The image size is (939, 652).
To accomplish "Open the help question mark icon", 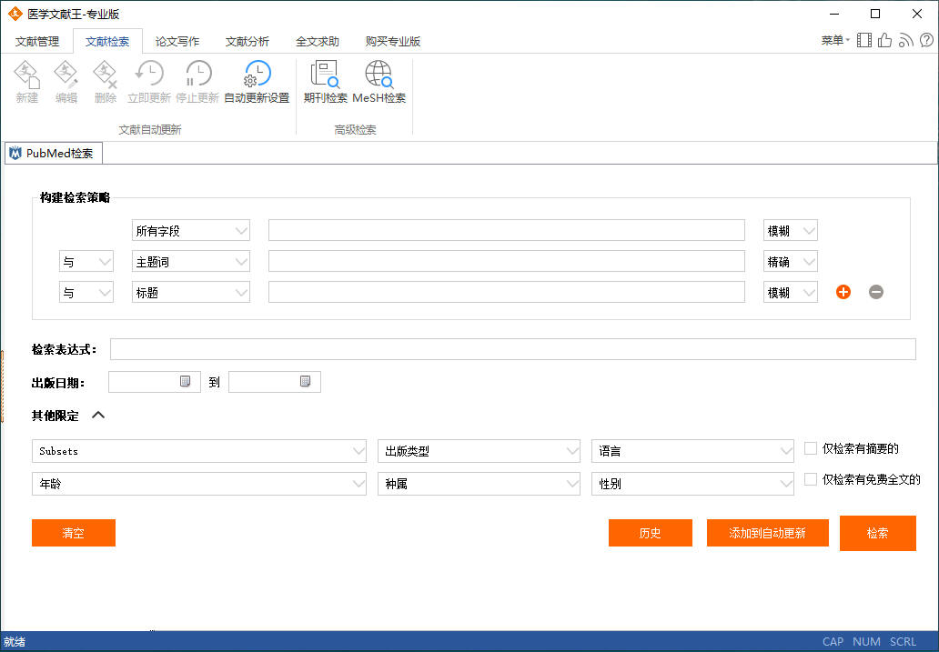I will [925, 40].
